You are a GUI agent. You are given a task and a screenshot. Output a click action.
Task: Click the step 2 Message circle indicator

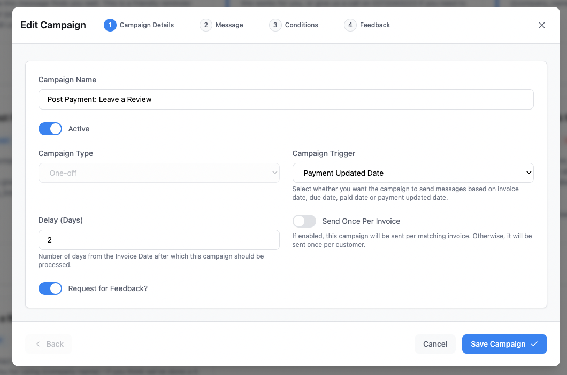[206, 25]
